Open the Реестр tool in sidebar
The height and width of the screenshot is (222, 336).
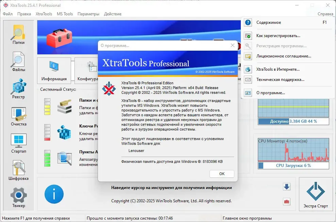pyautogui.click(x=18, y=89)
